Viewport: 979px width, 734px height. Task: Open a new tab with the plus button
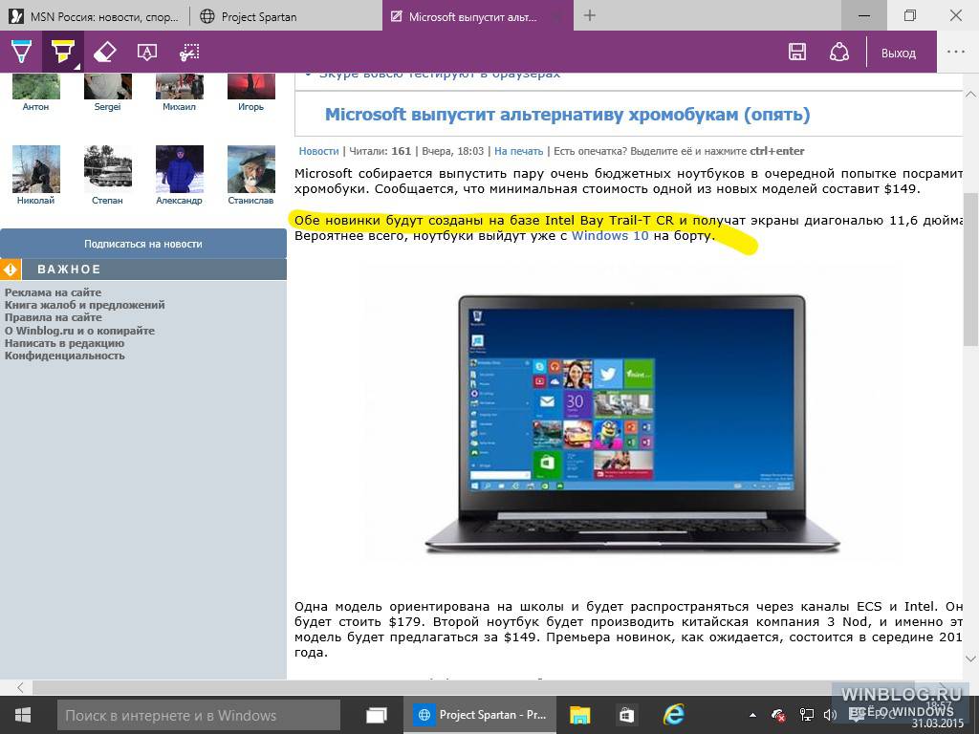click(x=589, y=16)
